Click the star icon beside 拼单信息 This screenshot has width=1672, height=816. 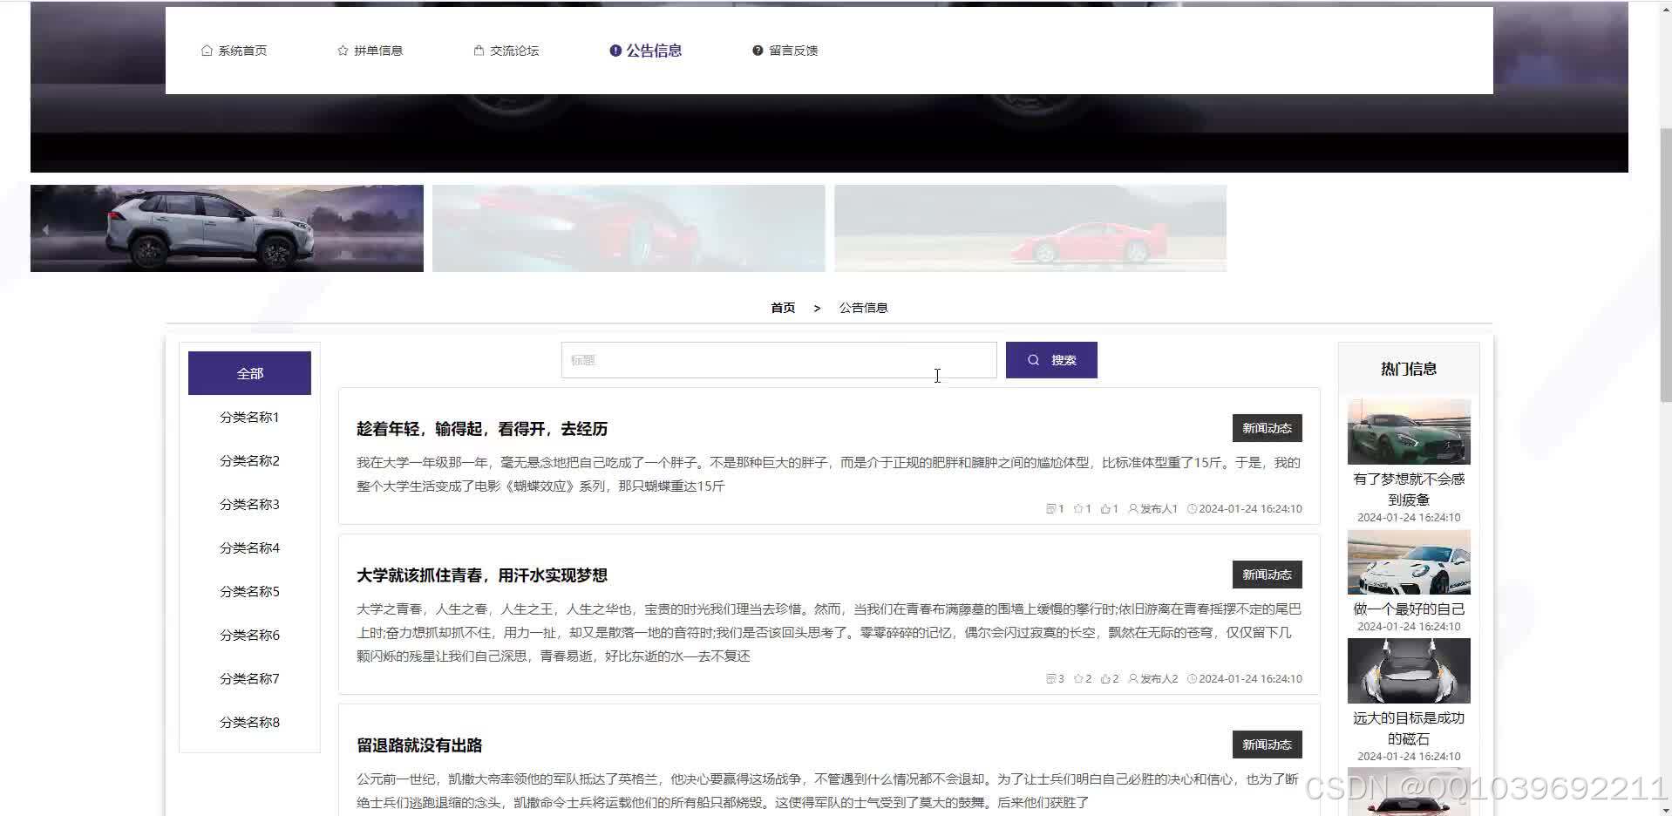click(341, 50)
